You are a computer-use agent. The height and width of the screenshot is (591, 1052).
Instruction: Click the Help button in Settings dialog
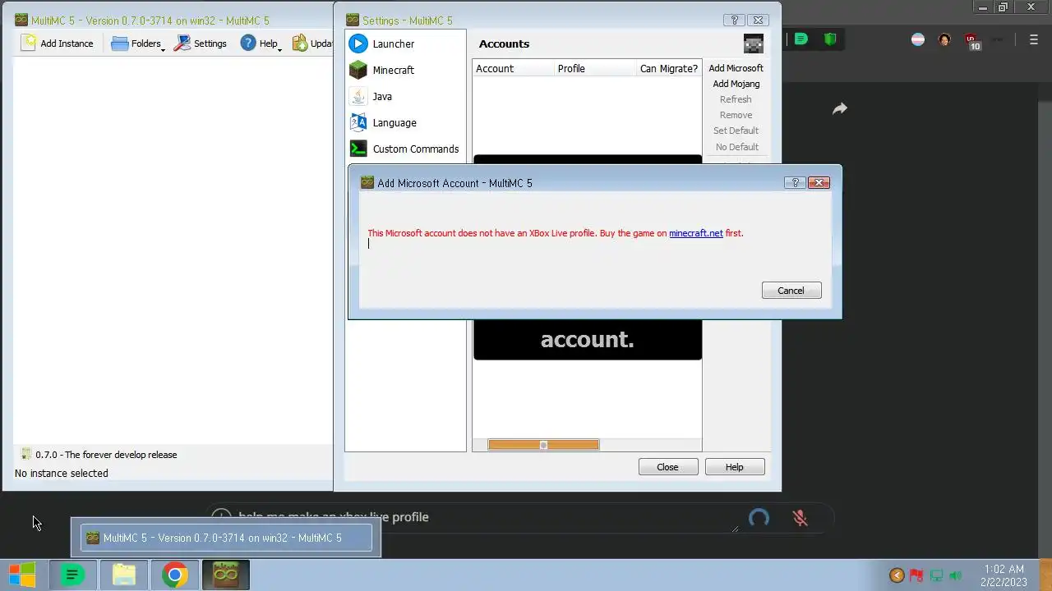point(735,467)
